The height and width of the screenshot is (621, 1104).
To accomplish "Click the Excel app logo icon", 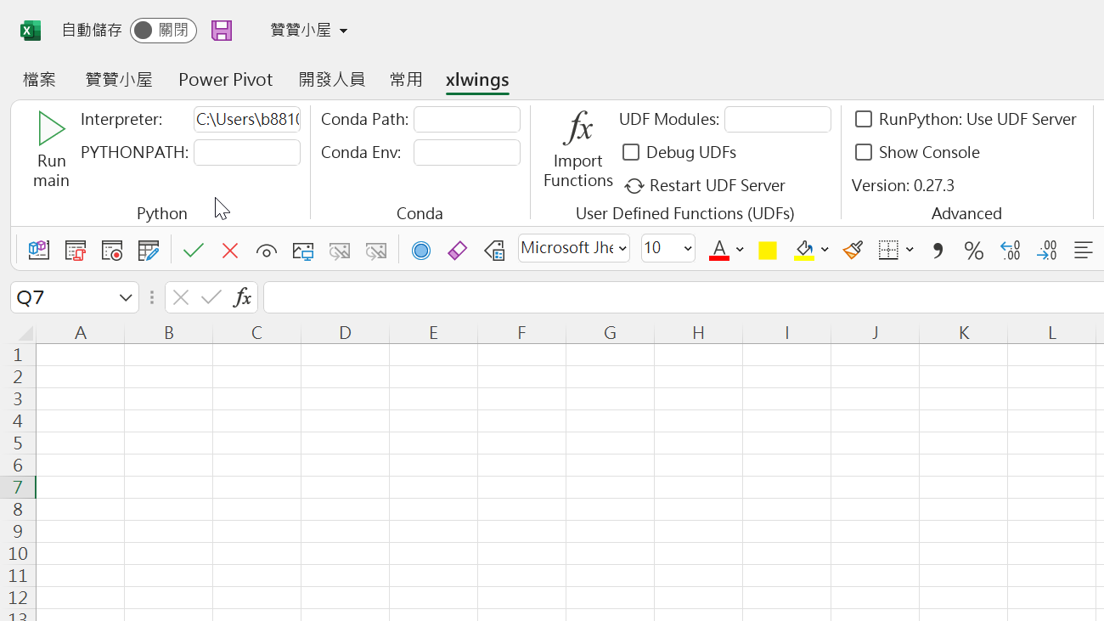I will tap(31, 31).
